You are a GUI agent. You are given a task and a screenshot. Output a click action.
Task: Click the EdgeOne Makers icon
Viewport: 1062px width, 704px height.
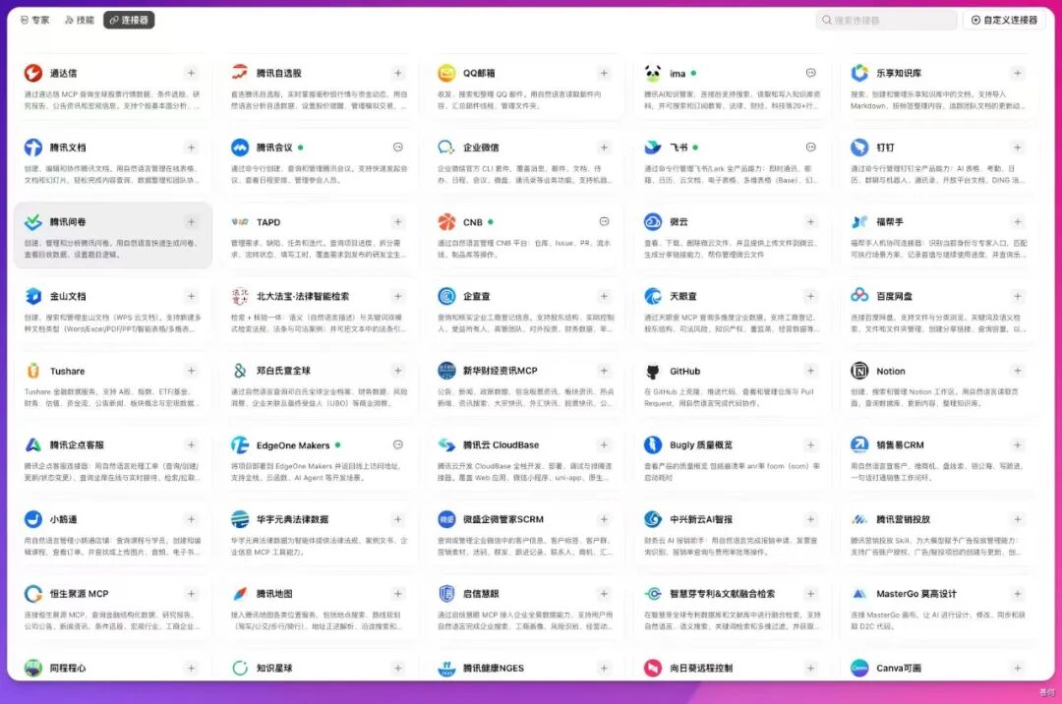point(240,444)
